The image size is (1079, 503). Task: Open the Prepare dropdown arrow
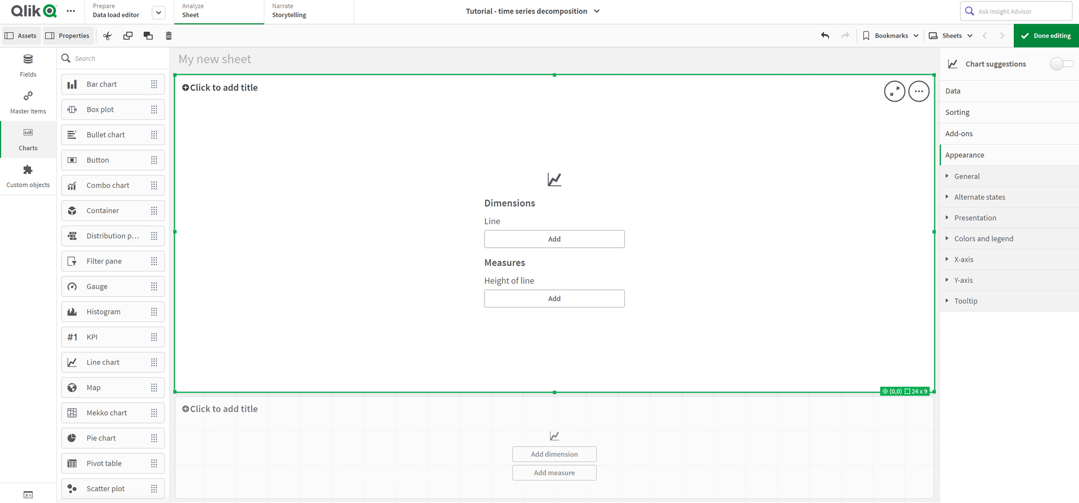[x=159, y=12]
